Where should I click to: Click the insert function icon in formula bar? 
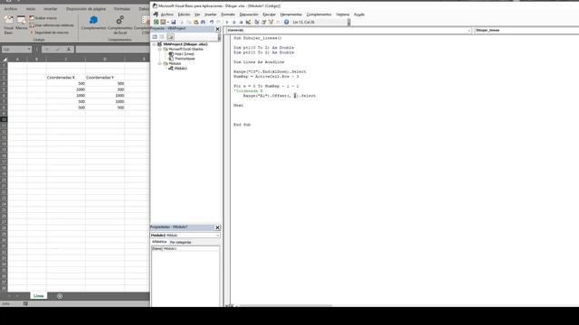(x=69, y=49)
